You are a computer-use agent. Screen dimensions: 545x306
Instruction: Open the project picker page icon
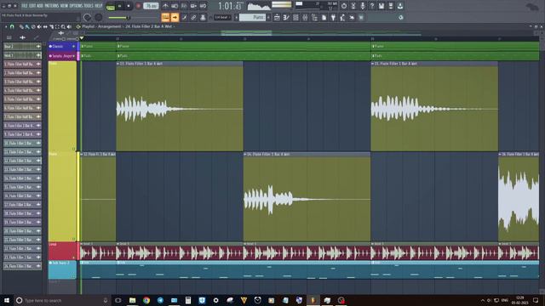point(324,17)
